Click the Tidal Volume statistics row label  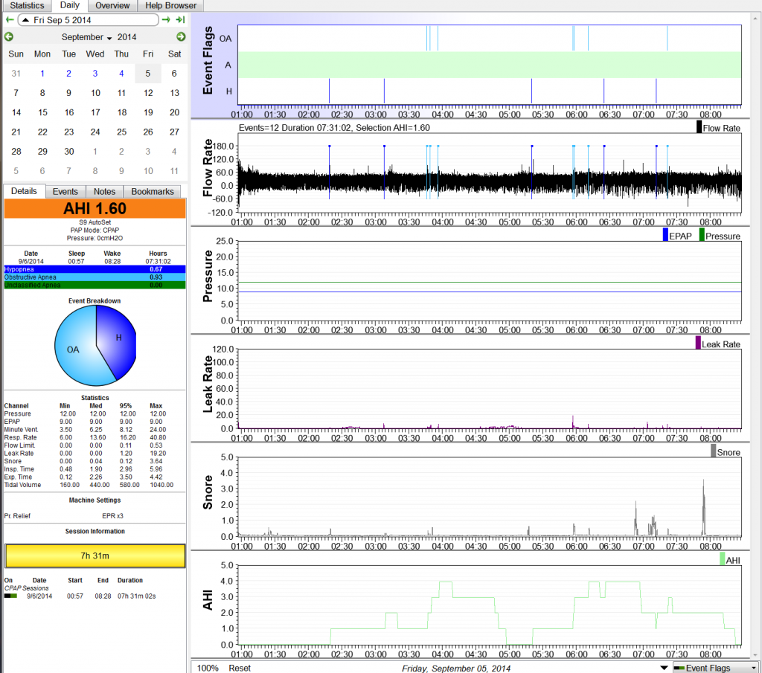coord(22,485)
